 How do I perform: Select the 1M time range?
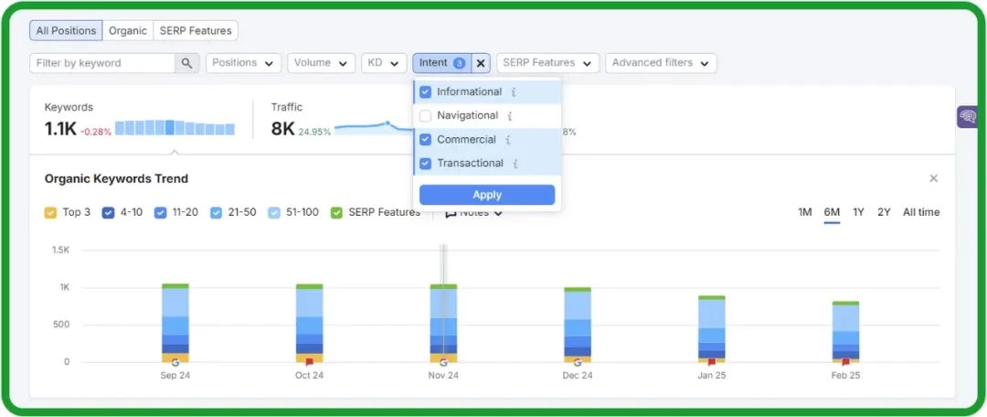[804, 212]
